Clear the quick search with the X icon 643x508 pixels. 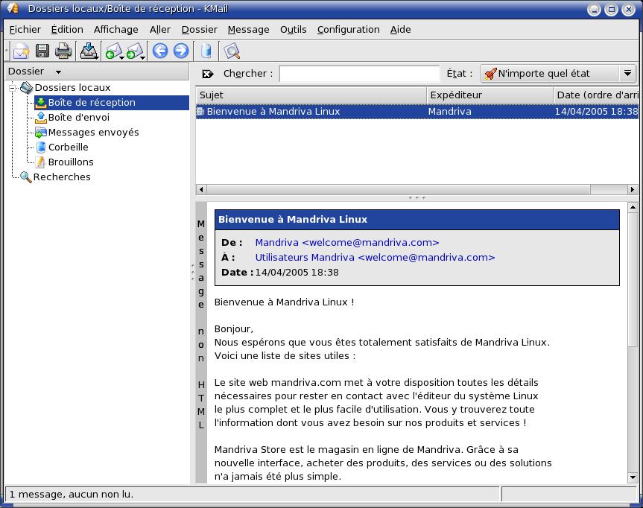pyautogui.click(x=208, y=74)
